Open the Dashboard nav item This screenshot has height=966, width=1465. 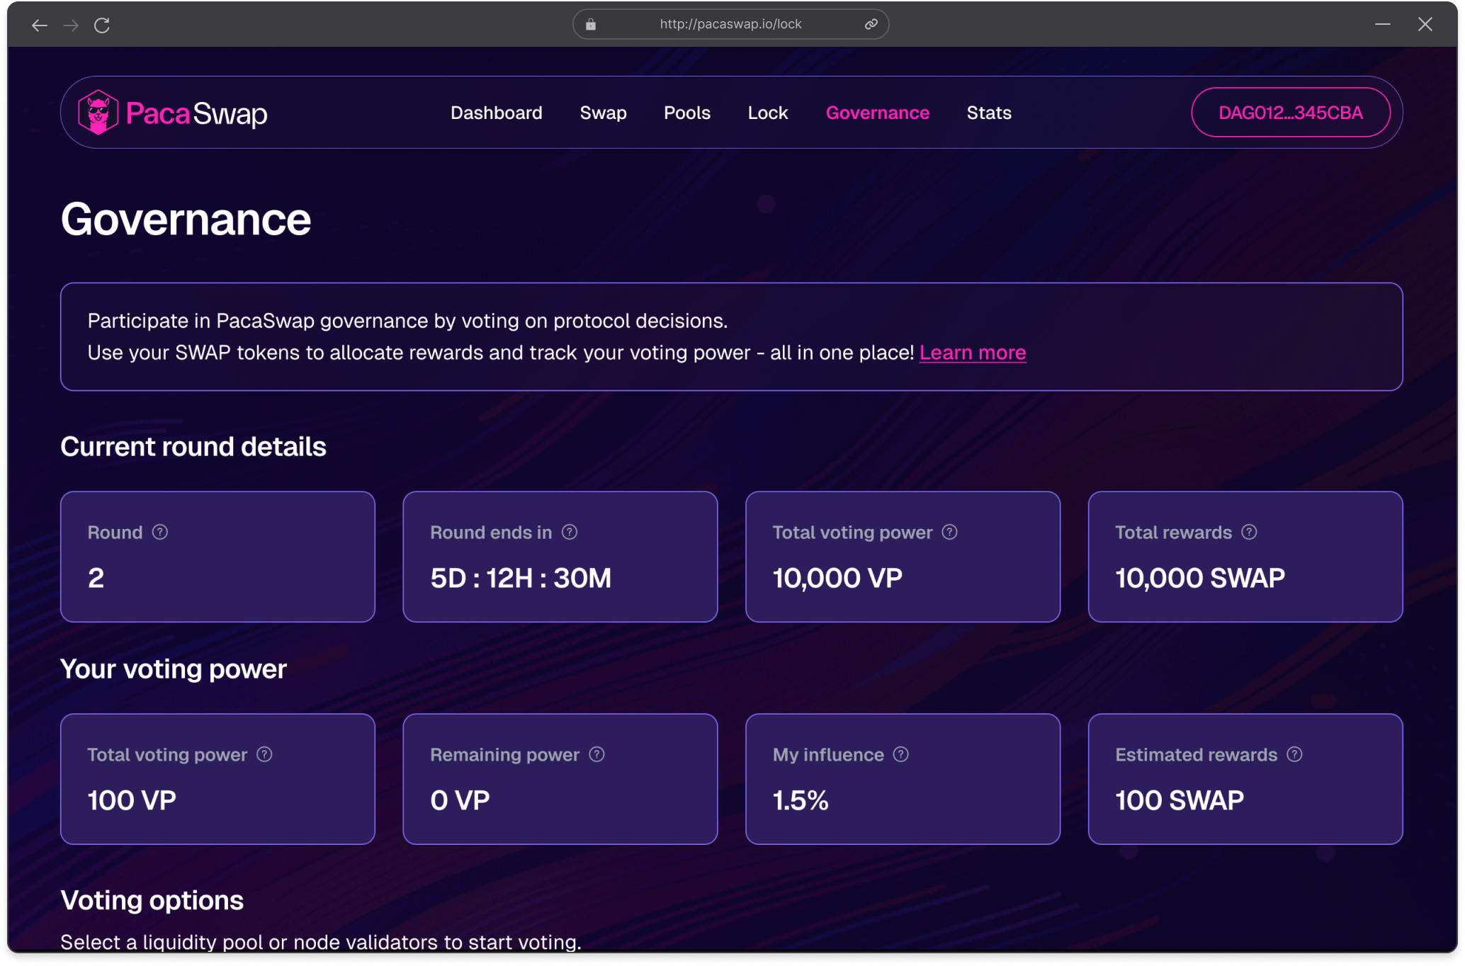tap(496, 113)
